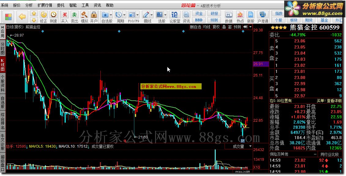Open the 选股 stock screener icon

pyautogui.click(x=160, y=15)
